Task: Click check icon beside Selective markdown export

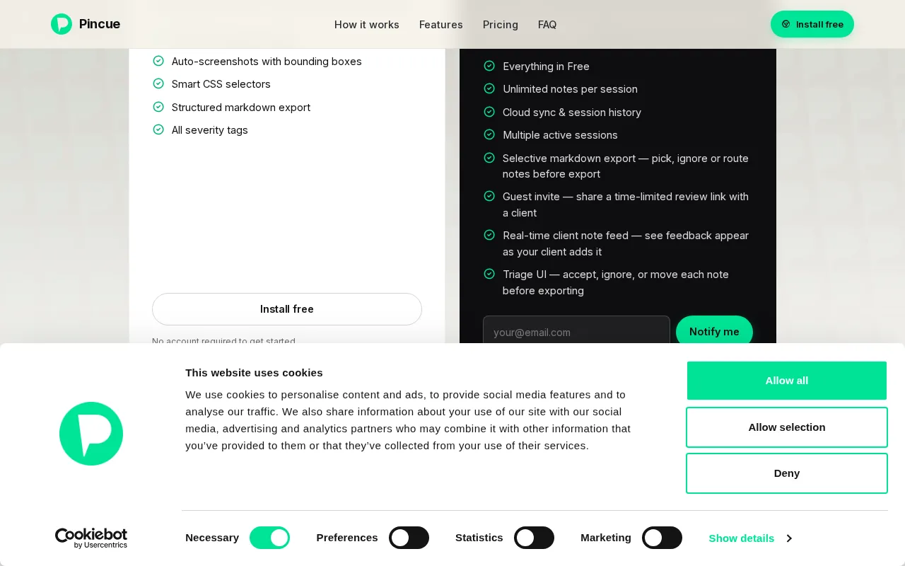Action: (x=489, y=158)
